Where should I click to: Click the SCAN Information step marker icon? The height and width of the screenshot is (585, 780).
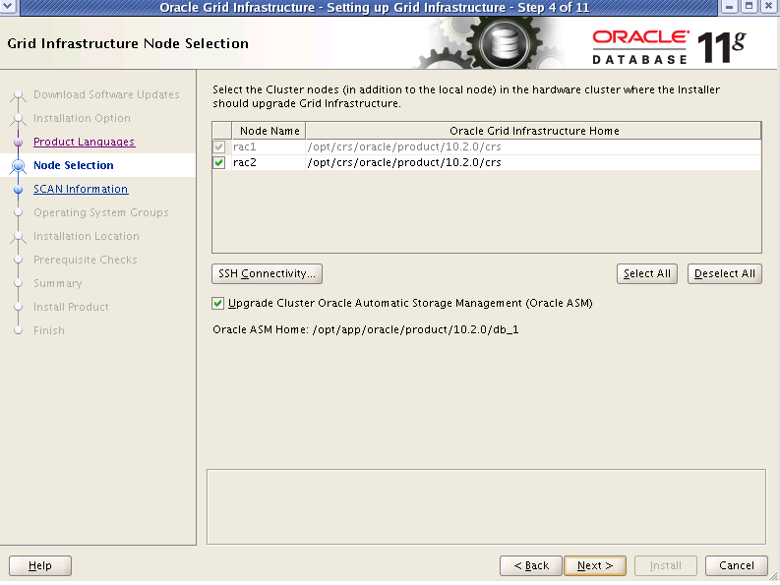click(19, 190)
